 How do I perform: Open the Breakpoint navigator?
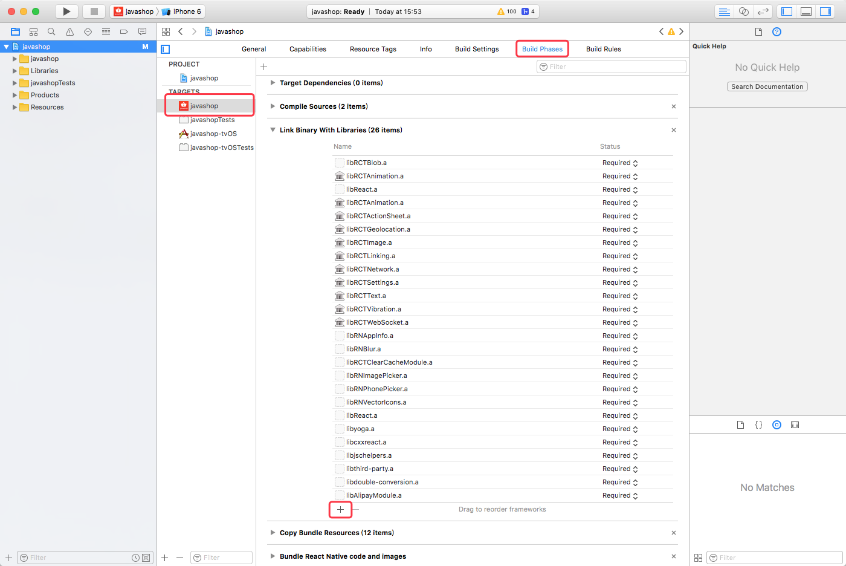tap(124, 31)
